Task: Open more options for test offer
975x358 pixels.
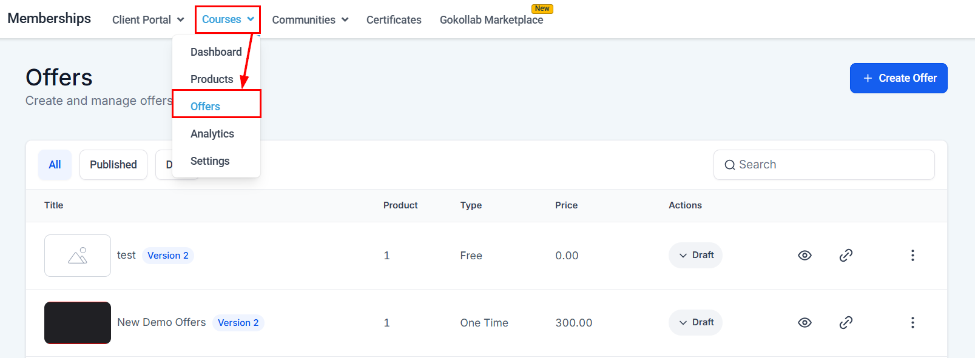Action: [913, 256]
